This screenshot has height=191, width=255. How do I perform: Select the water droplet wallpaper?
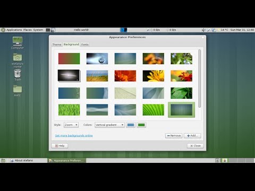[x=97, y=58]
